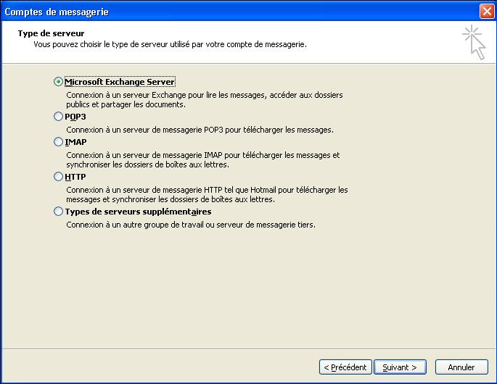Select the Microsoft Exchange Server radio button
This screenshot has width=497, height=384.
[x=58, y=82]
